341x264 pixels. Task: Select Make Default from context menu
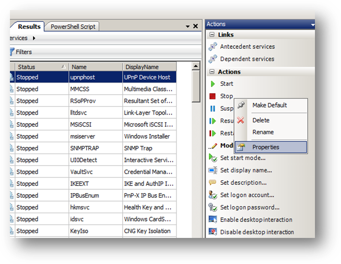[x=269, y=105]
